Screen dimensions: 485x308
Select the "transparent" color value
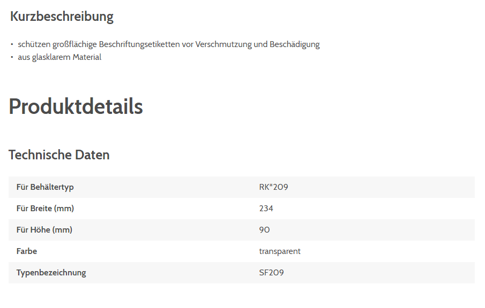coord(280,251)
